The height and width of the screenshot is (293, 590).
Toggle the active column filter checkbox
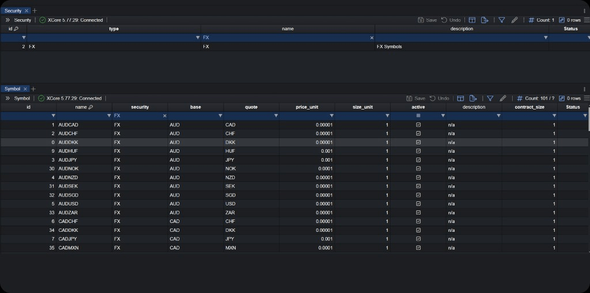(x=418, y=116)
